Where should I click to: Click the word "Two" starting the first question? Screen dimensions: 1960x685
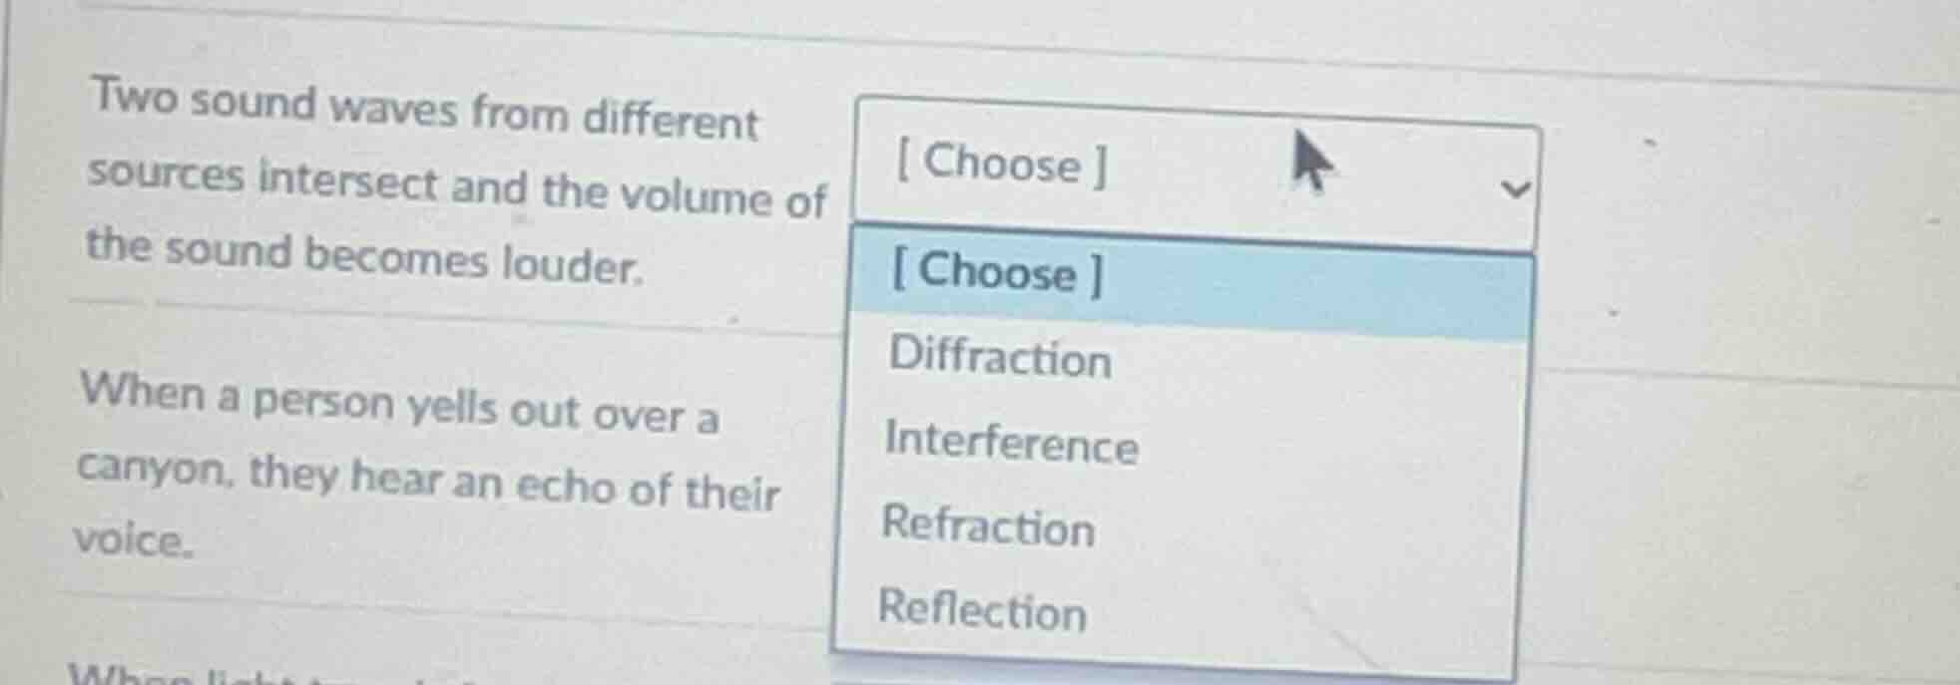pyautogui.click(x=134, y=97)
